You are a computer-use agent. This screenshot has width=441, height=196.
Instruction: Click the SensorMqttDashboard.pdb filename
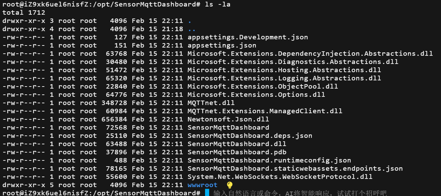237,152
